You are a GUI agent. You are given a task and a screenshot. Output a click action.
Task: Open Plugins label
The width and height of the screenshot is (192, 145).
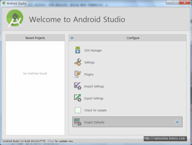point(89,74)
